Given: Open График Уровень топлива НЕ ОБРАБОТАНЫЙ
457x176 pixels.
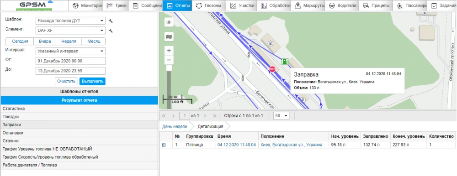Looking at the screenshot, I should [79, 149].
